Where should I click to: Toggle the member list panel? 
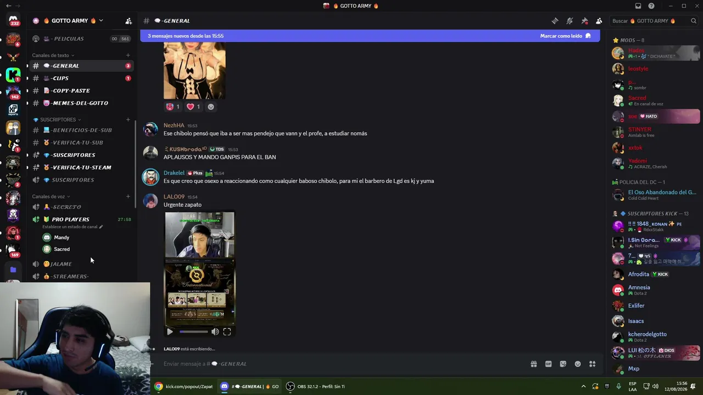[x=599, y=21]
